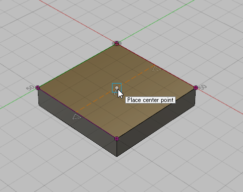Snap to midpoint triangle on the red top edge
243x192 pixels.
point(157,69)
